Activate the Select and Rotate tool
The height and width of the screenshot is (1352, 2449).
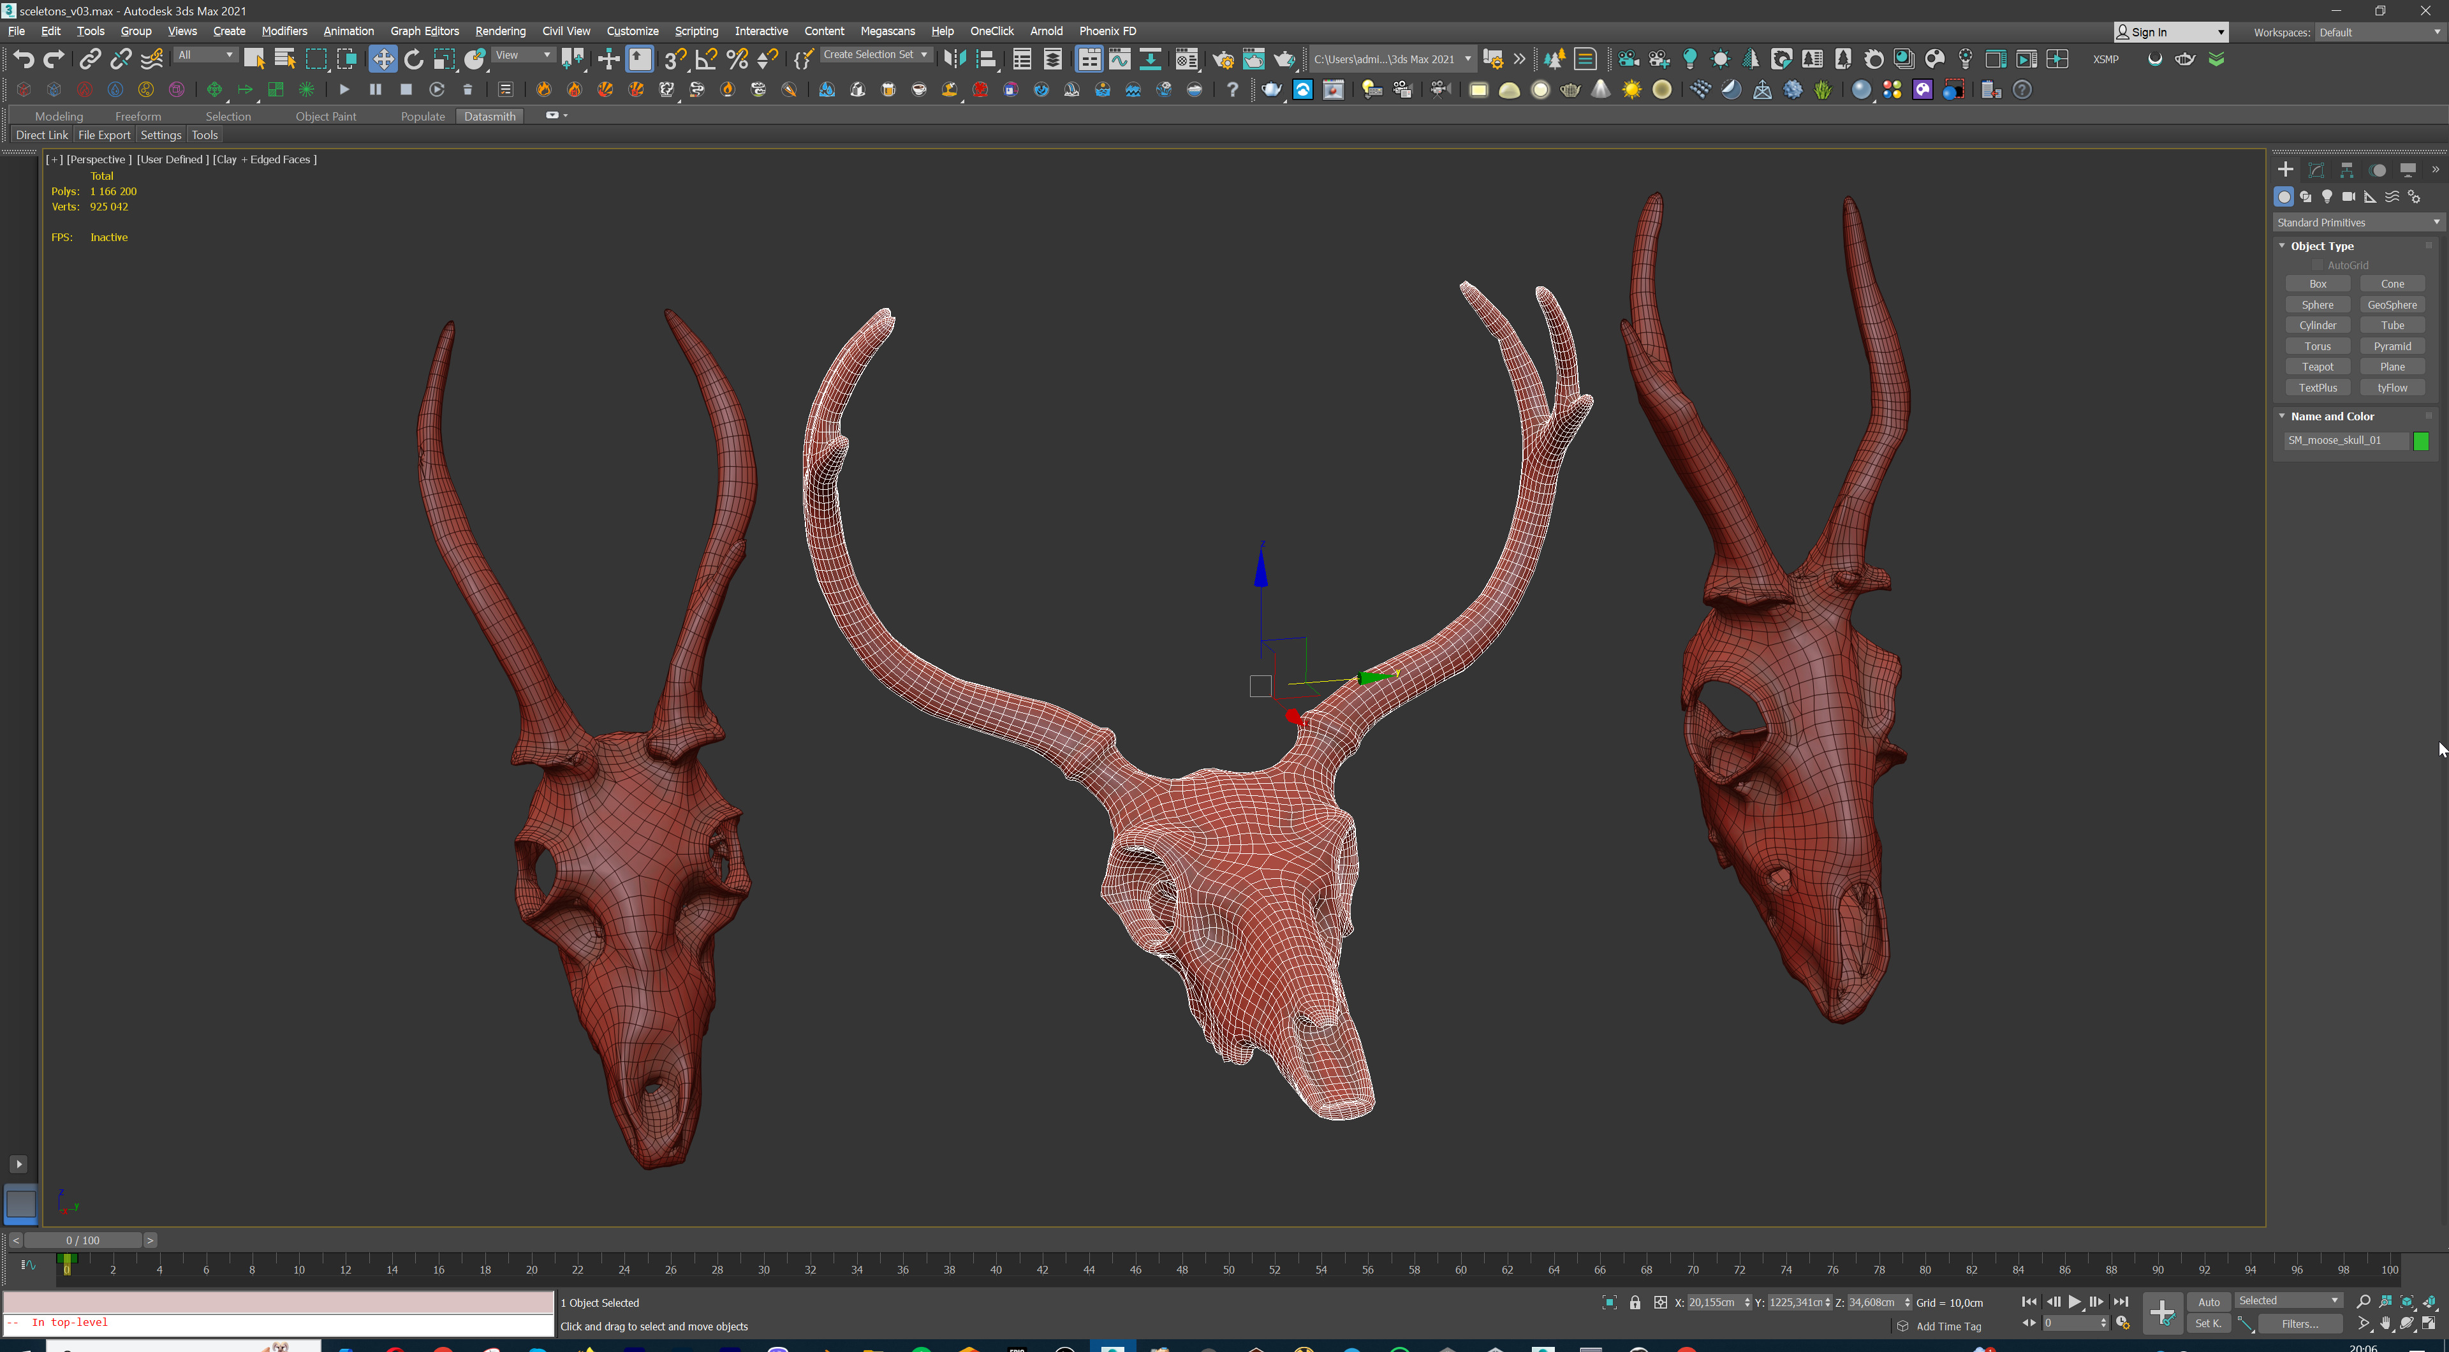[x=413, y=59]
